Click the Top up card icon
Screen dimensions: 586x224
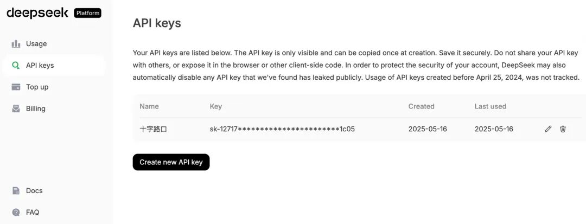(16, 87)
